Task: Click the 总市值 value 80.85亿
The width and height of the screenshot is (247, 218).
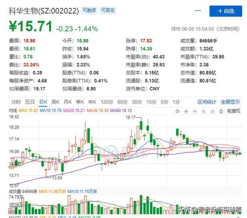Action: click(208, 73)
